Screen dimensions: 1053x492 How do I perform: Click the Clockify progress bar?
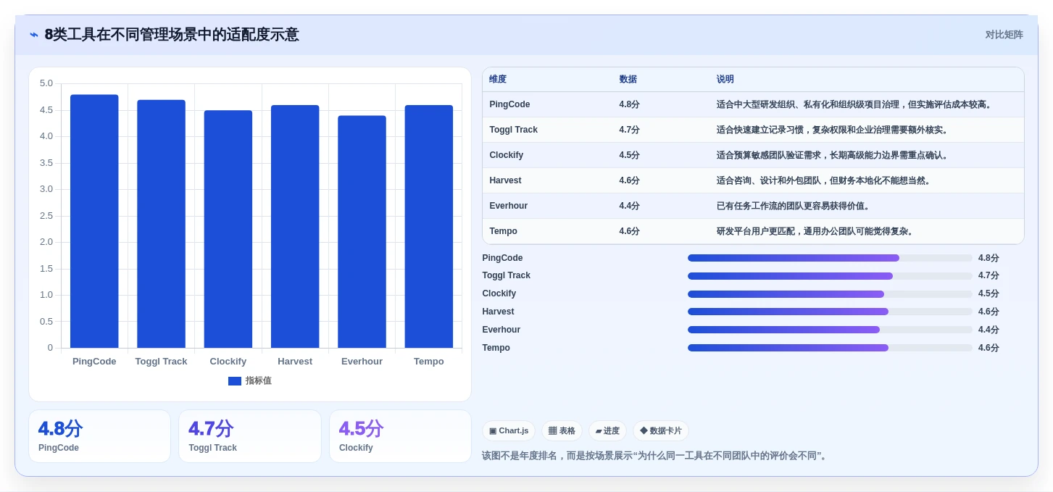pyautogui.click(x=830, y=294)
